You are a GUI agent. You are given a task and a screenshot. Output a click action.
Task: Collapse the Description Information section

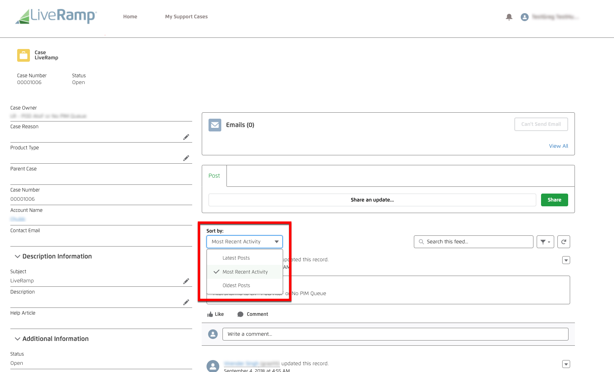[18, 256]
